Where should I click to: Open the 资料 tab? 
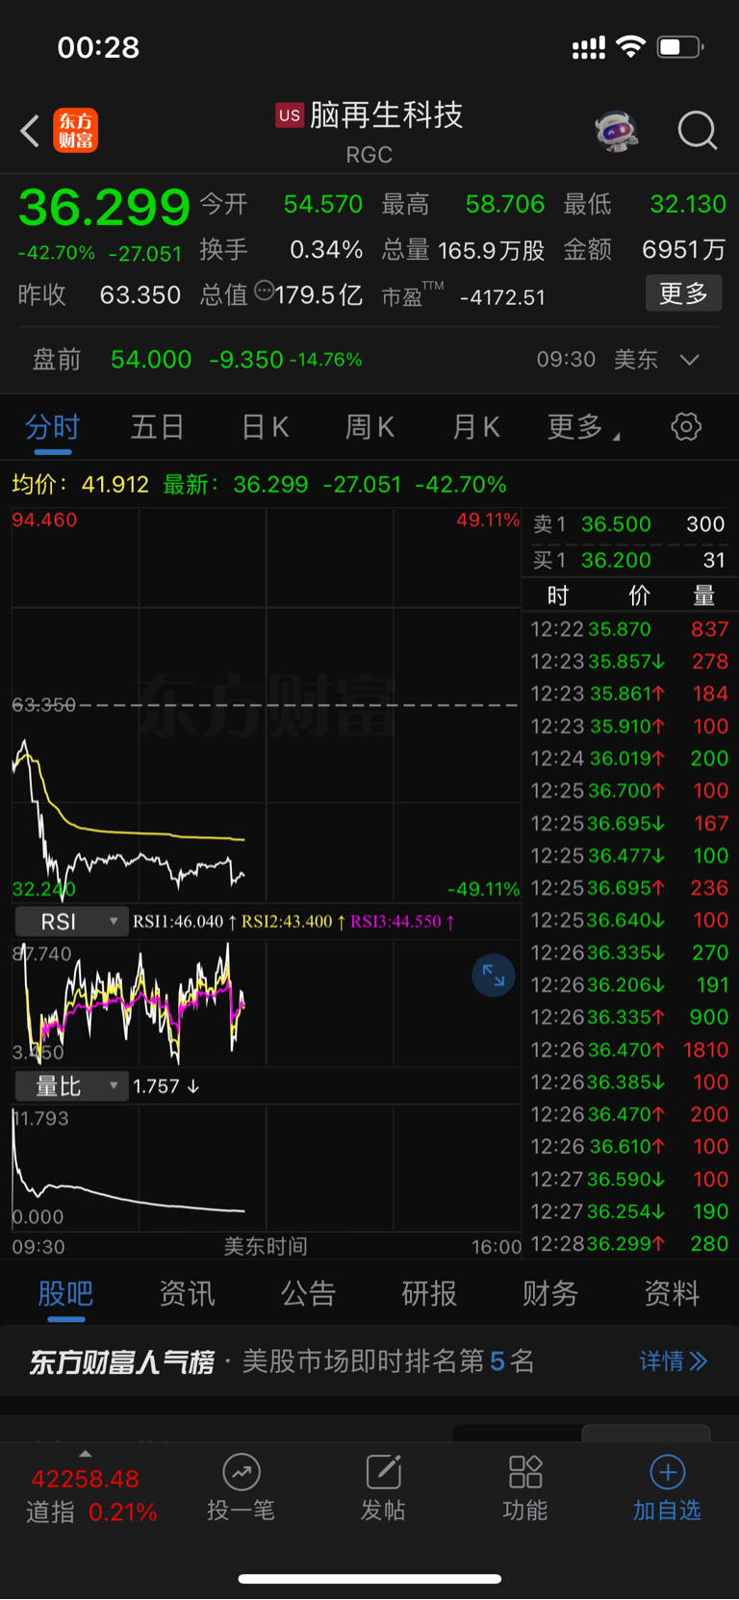[x=672, y=1293]
